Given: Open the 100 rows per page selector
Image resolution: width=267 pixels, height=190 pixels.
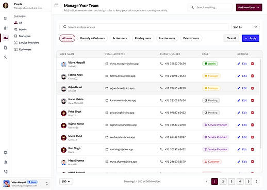Looking at the screenshot, I should [x=66, y=181].
